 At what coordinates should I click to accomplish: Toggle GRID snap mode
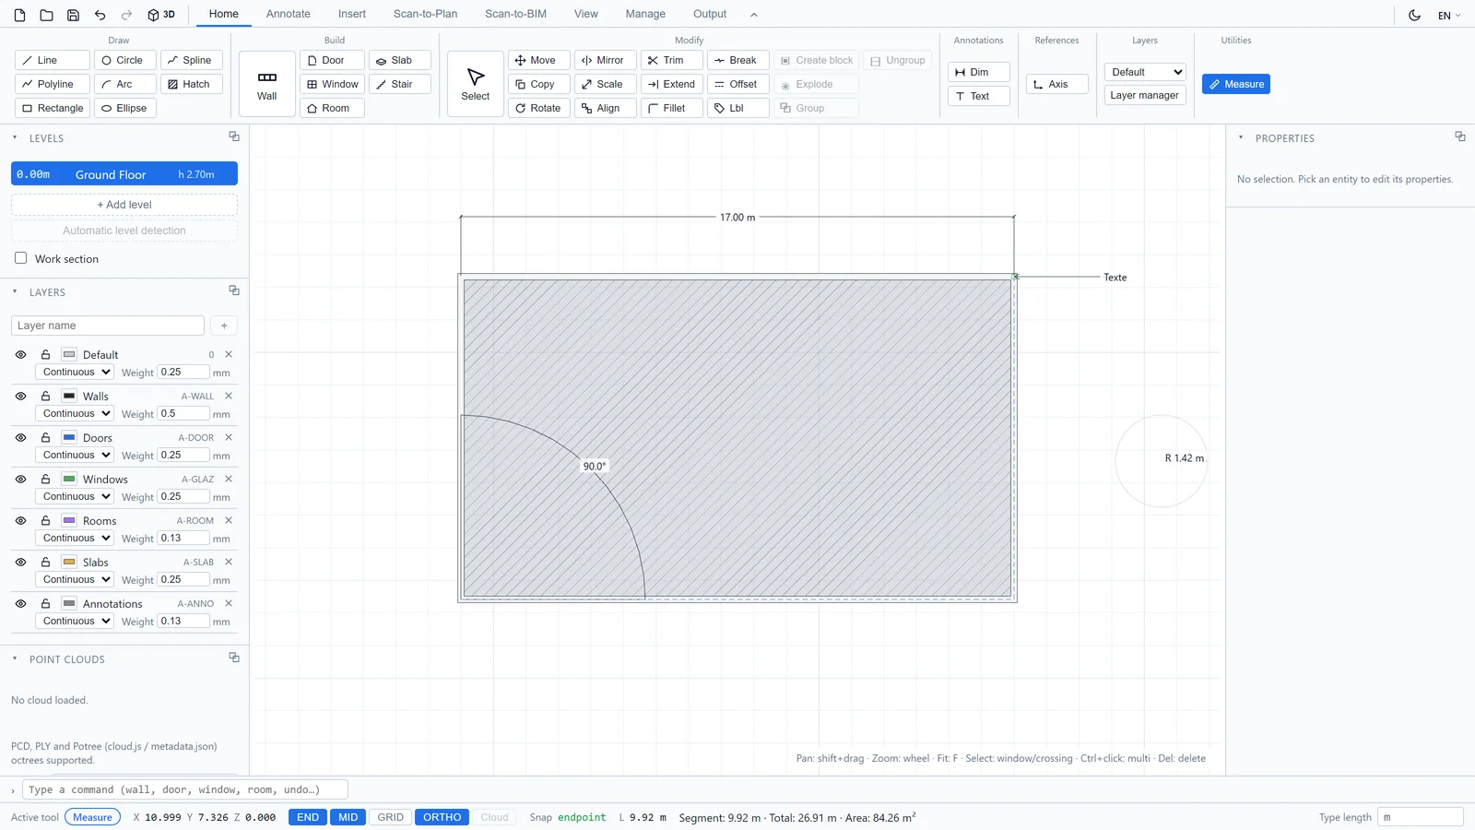(x=391, y=817)
